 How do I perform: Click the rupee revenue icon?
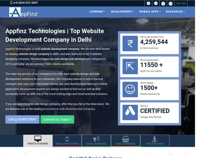pos(130,43)
